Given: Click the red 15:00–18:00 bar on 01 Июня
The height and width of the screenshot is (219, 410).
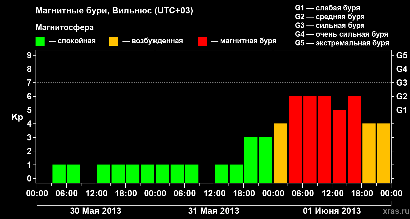Looking at the screenshot, I should [354, 140].
